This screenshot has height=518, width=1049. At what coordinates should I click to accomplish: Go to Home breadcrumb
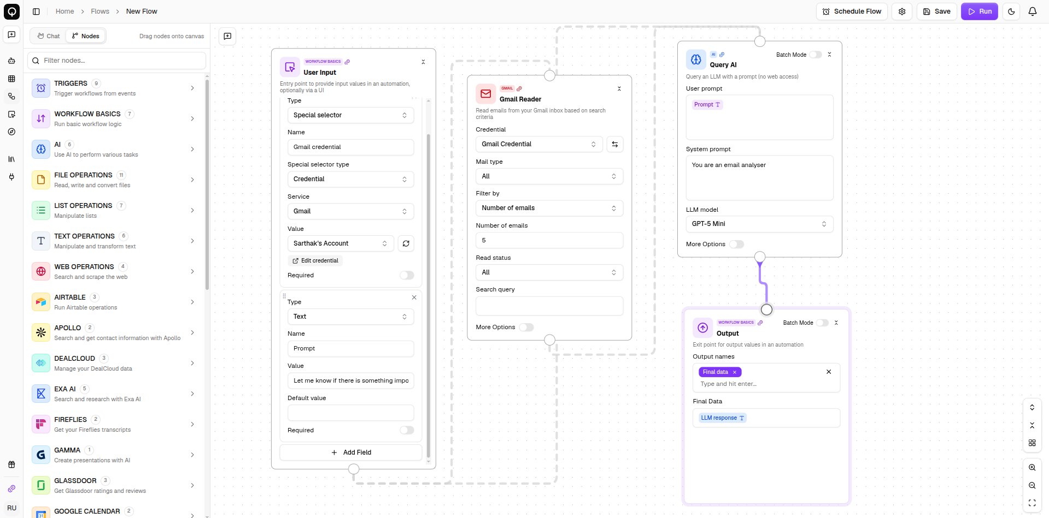coord(65,11)
